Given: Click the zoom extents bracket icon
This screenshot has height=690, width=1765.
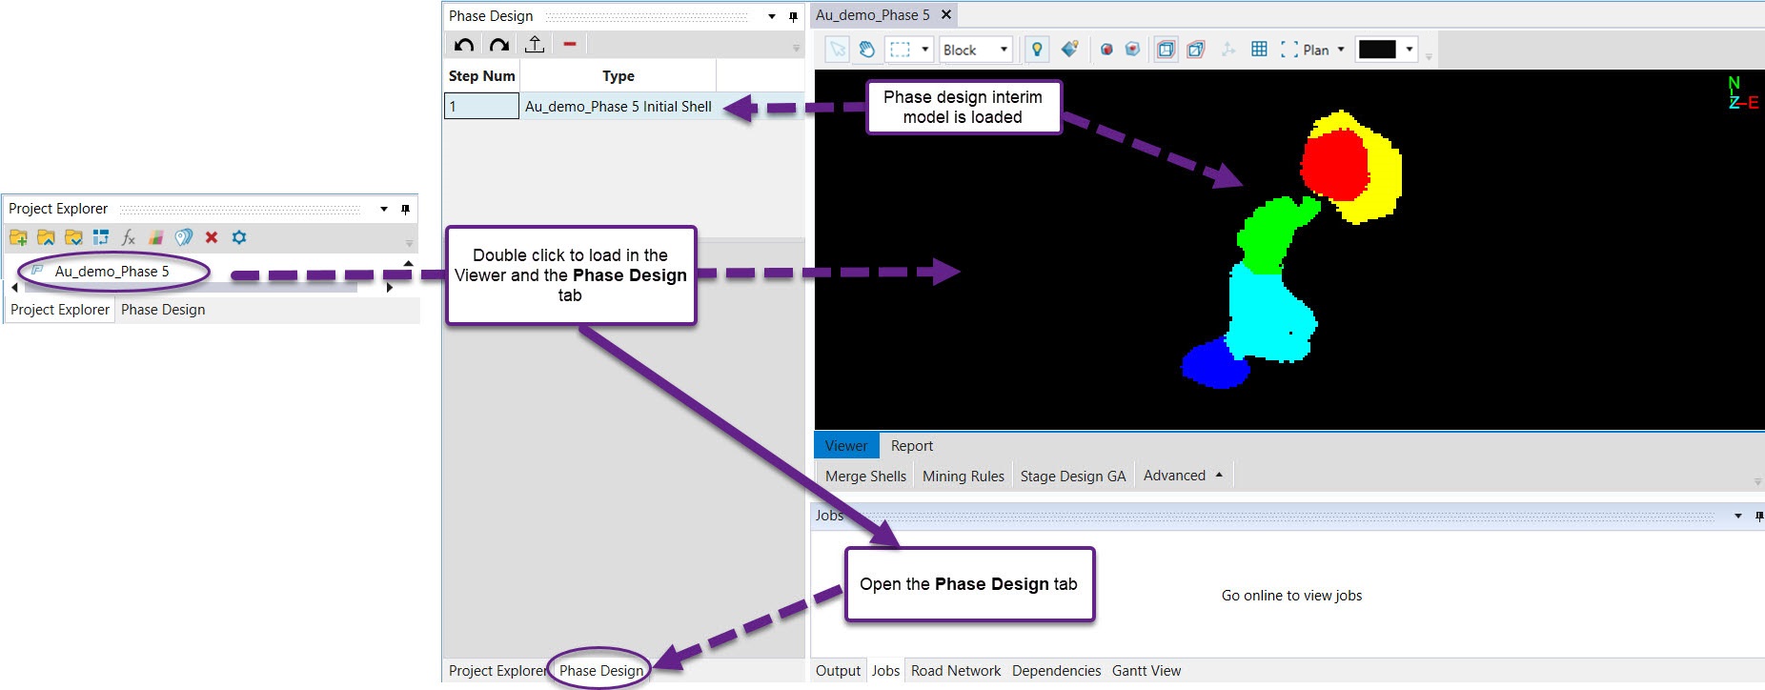Looking at the screenshot, I should [1289, 50].
